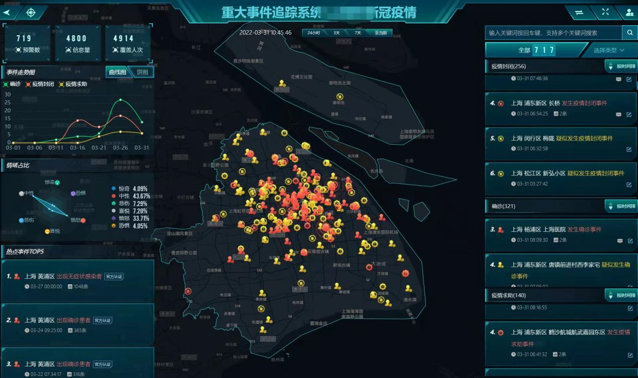The height and width of the screenshot is (378, 638).
Task: Open the 选择类型 dropdown
Action: (x=609, y=50)
